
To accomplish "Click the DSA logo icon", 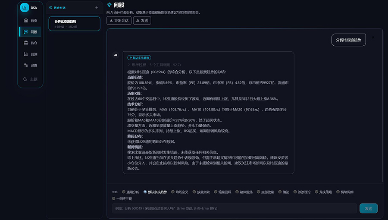I will point(25,7).
